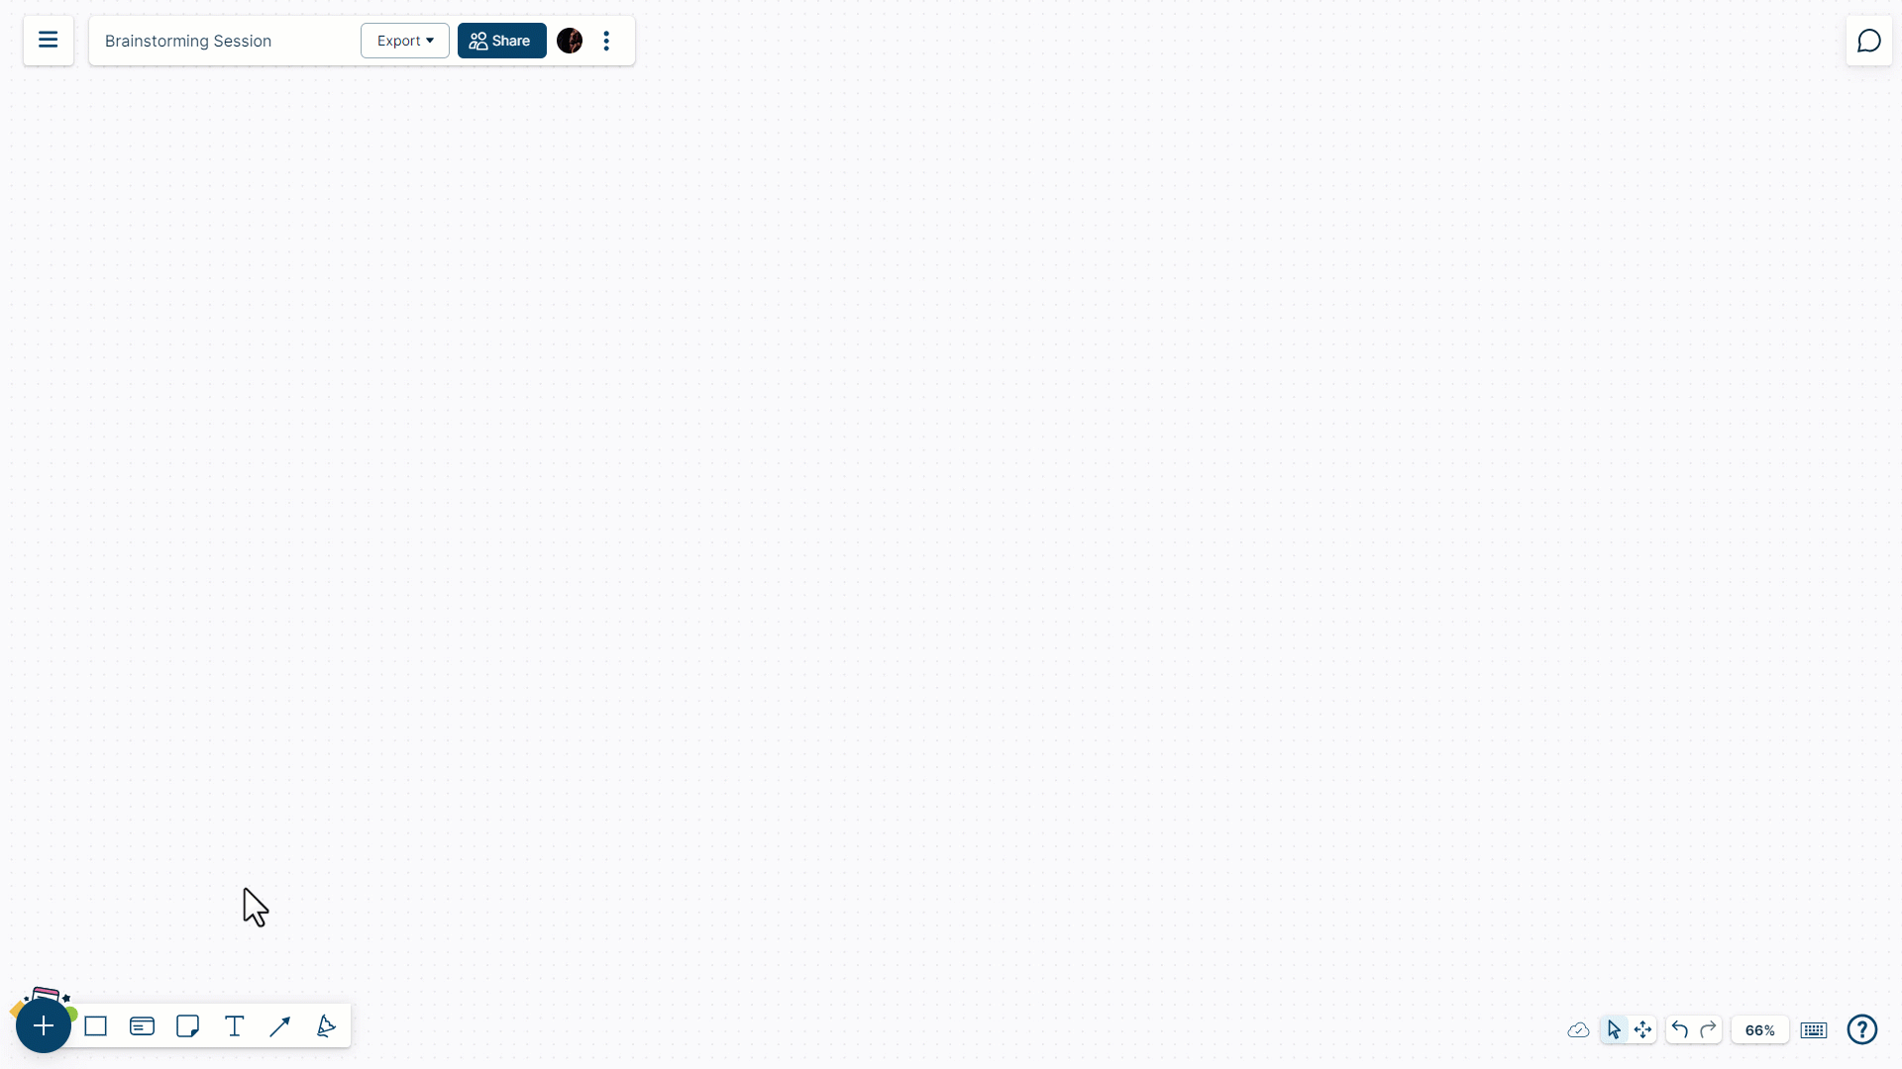Select the text tool
The image size is (1902, 1069).
[x=234, y=1027]
